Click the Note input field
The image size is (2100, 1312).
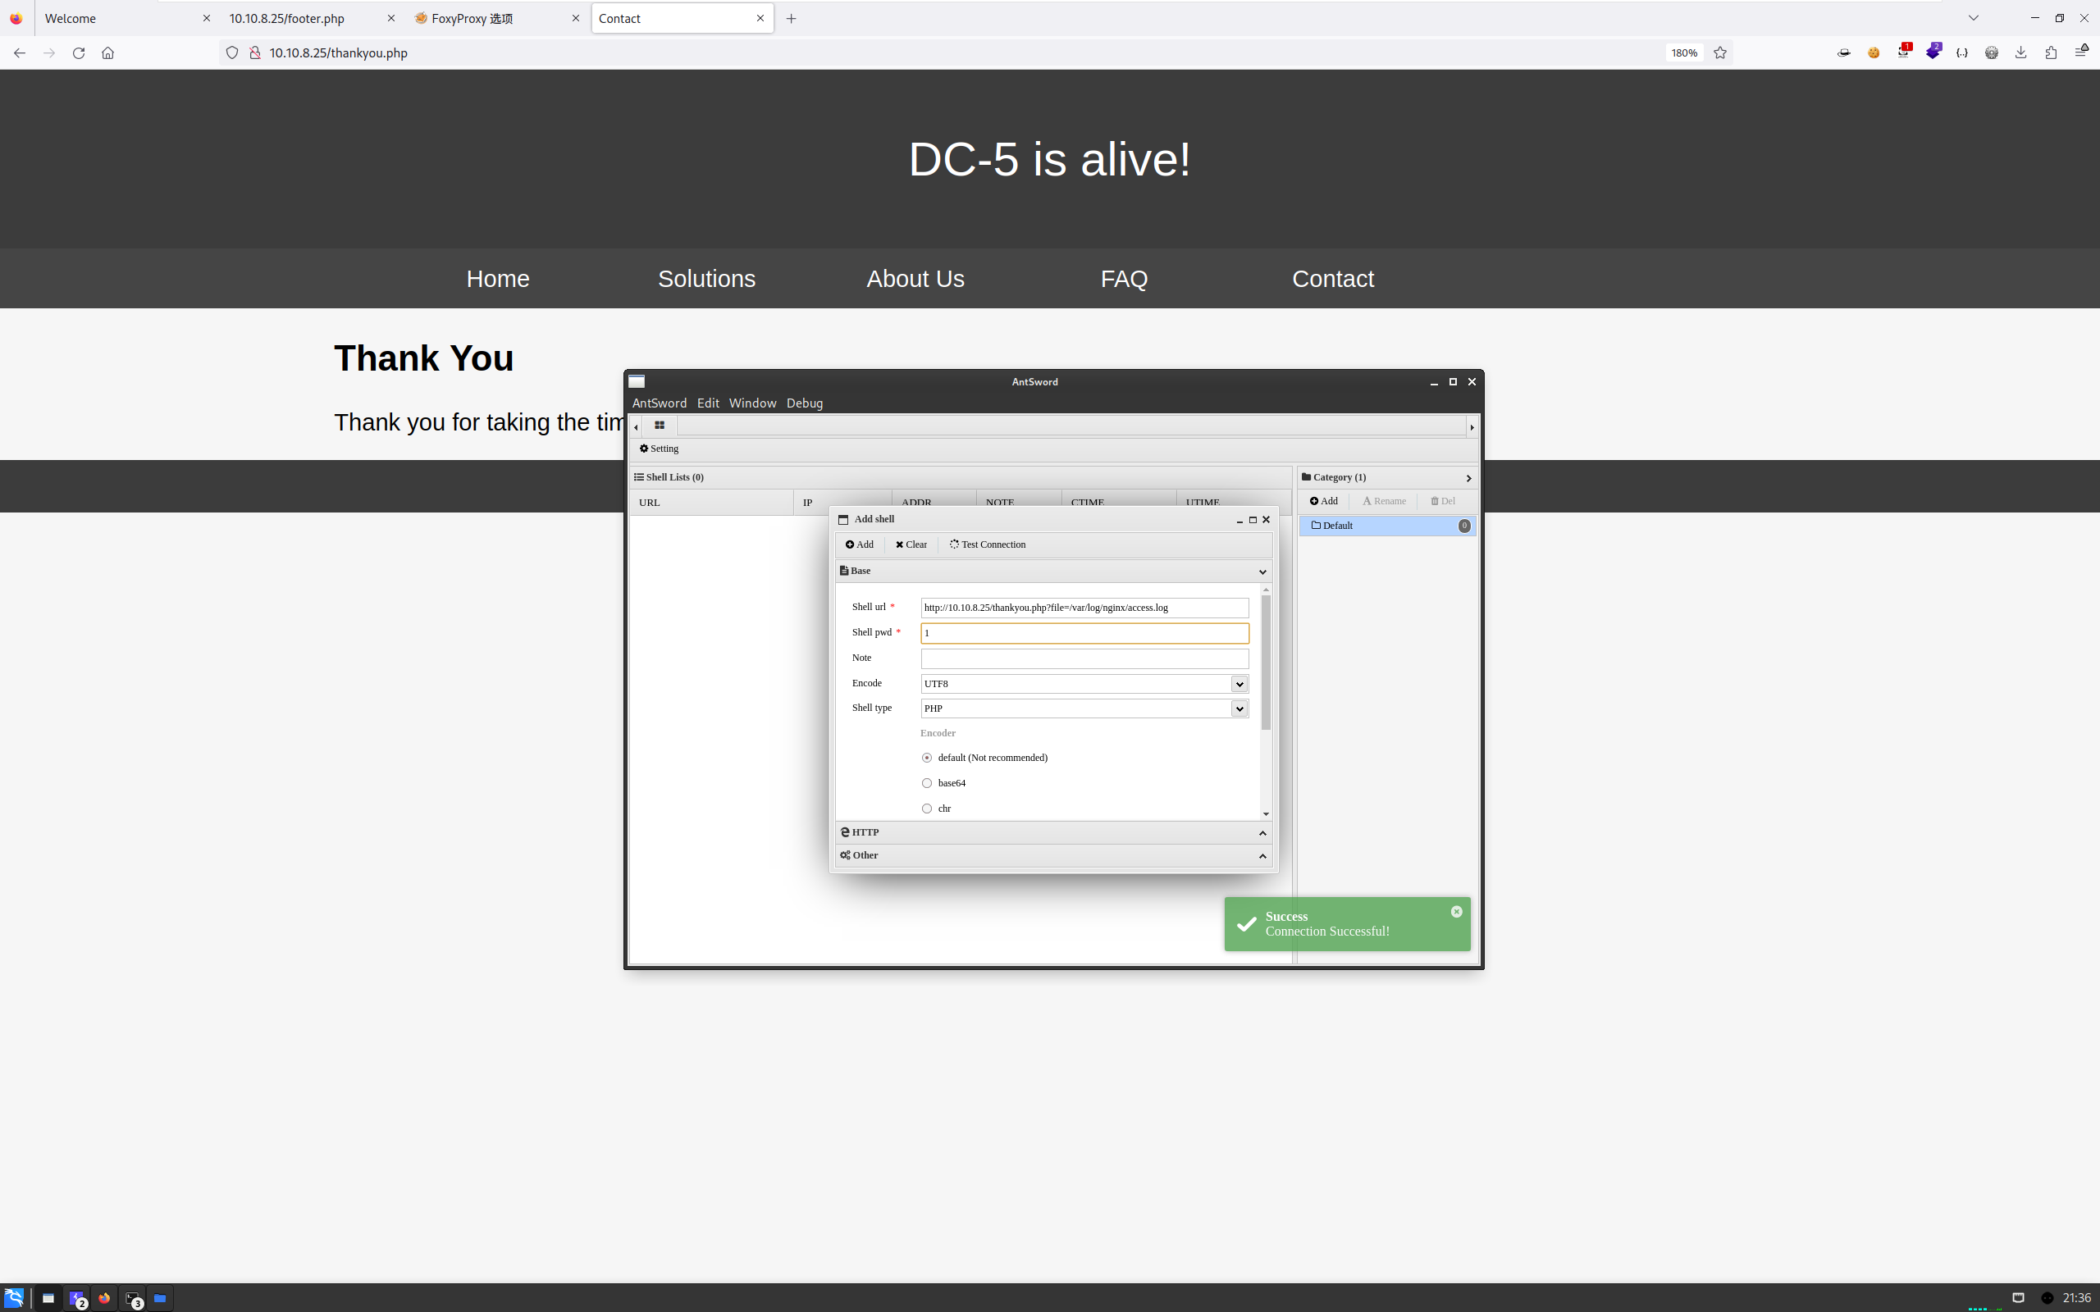click(x=1084, y=658)
